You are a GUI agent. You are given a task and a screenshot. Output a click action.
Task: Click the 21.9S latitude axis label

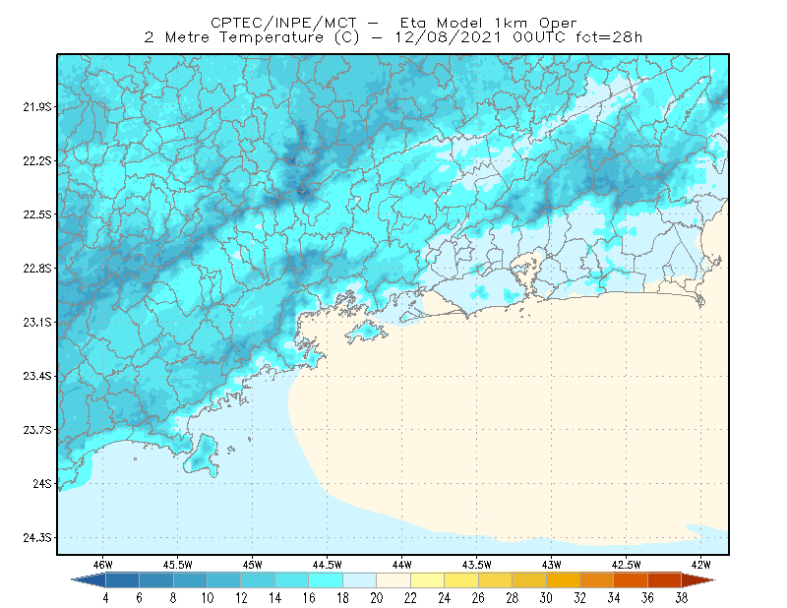pyautogui.click(x=36, y=106)
